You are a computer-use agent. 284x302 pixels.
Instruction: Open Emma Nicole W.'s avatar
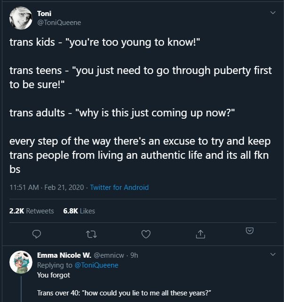pos(21,262)
